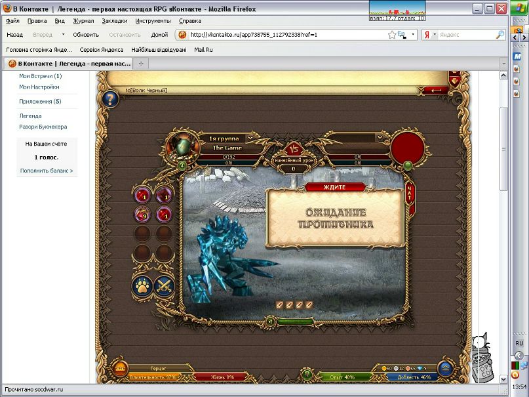Open the back/forward history dropdown arrow
The image size is (529, 397).
pyautogui.click(x=63, y=34)
